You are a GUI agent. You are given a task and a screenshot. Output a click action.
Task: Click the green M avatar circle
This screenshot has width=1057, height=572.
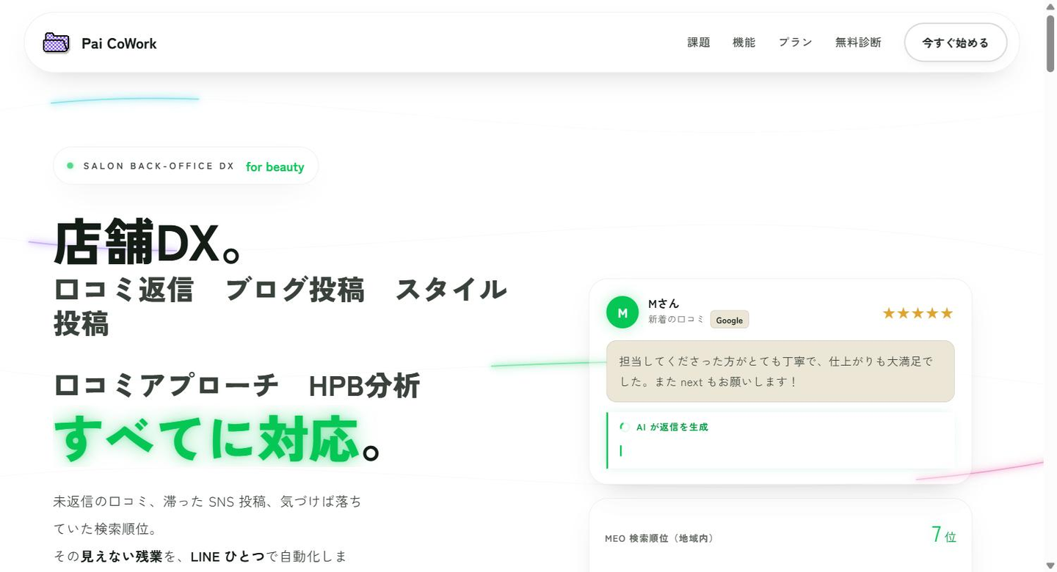pyautogui.click(x=622, y=312)
